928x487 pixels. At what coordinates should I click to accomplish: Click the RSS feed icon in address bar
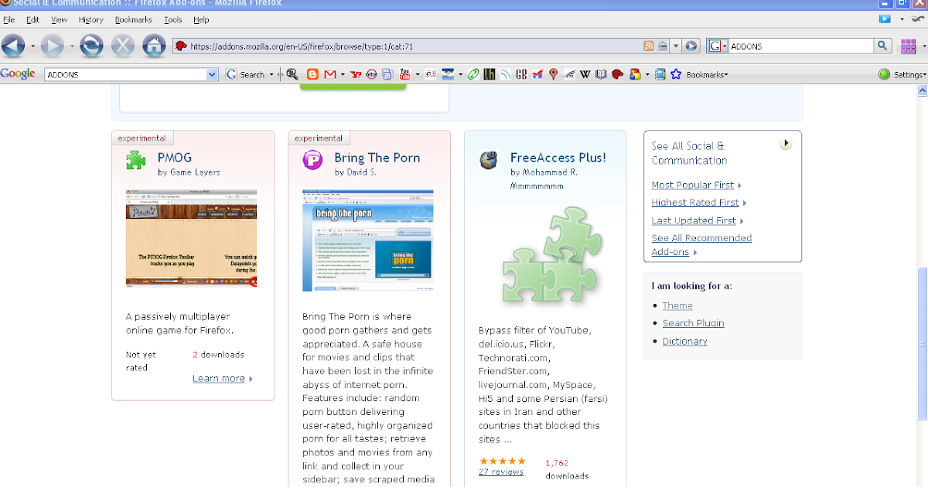tap(649, 46)
